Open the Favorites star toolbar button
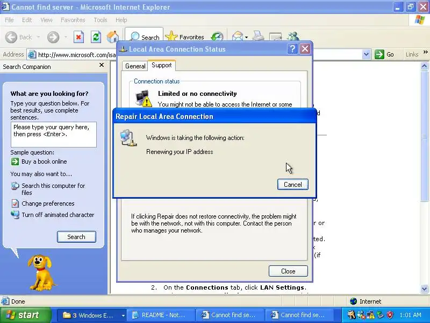 coord(185,37)
